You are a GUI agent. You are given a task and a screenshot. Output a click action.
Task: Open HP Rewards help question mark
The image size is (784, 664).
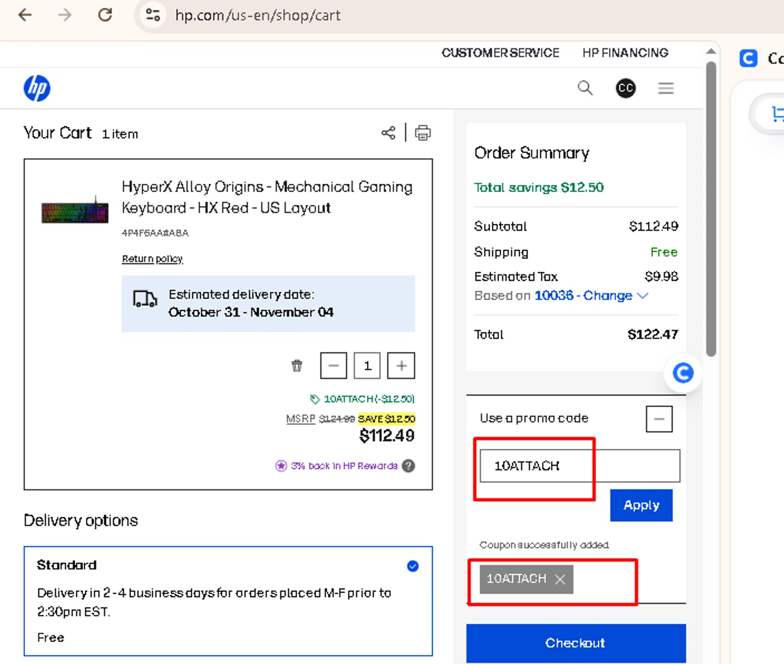click(409, 466)
